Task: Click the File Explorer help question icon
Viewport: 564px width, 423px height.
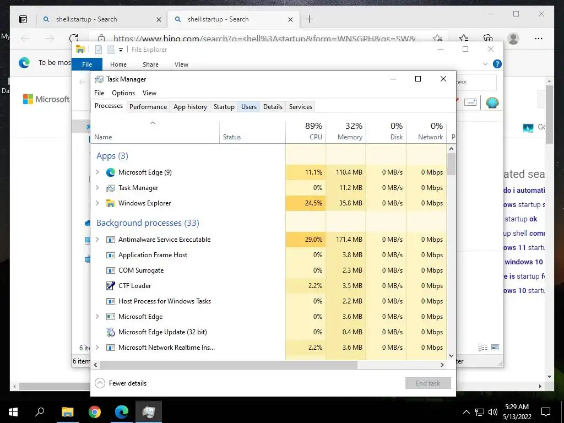Action: pos(497,64)
